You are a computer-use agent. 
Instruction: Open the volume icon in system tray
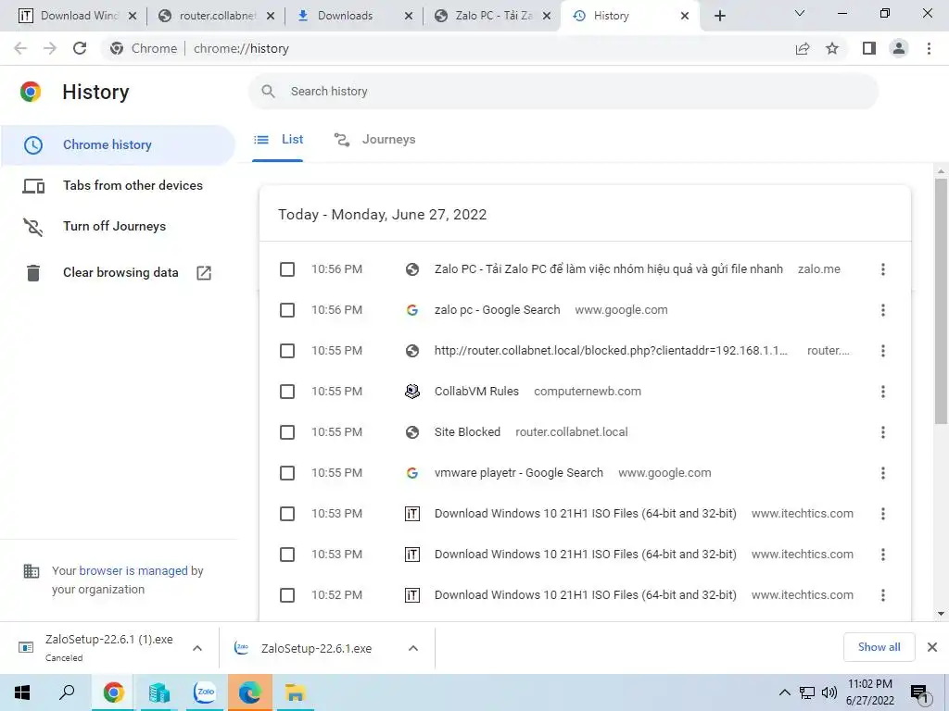(829, 692)
